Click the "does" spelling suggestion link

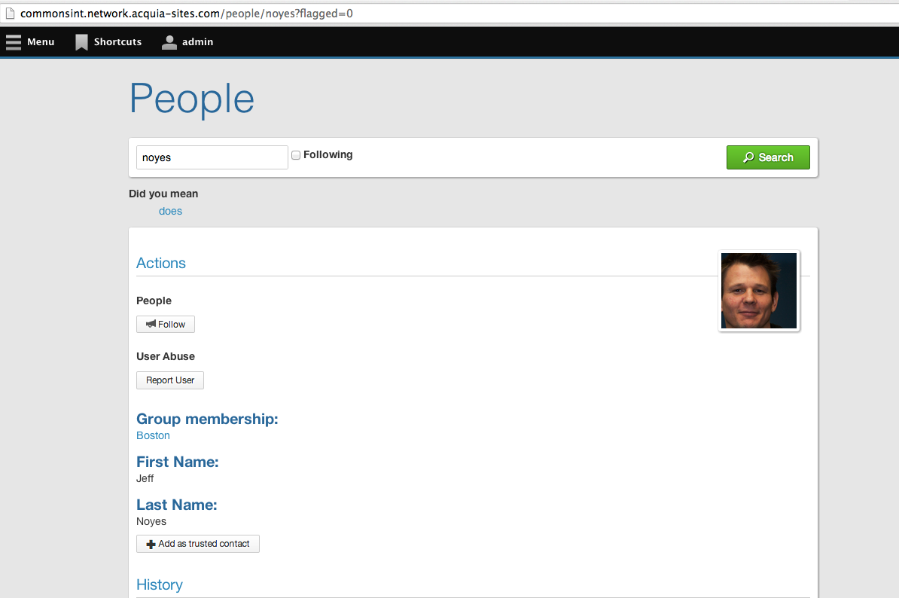(x=170, y=211)
